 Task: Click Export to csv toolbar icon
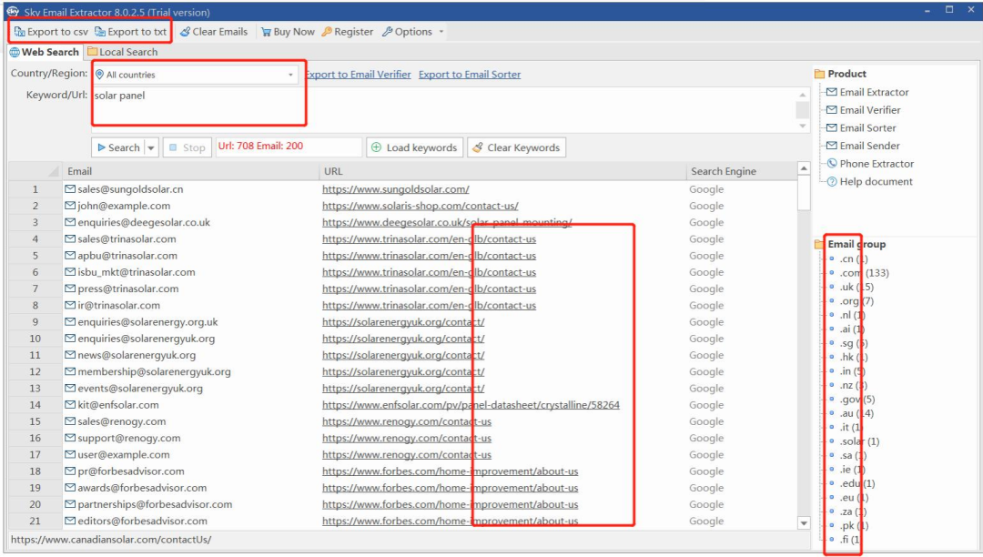tap(20, 32)
